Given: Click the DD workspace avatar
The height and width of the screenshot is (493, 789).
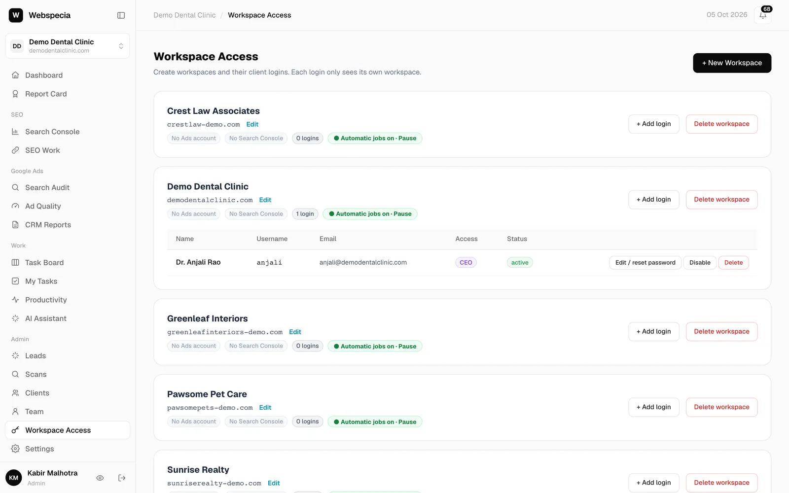Looking at the screenshot, I should tap(17, 46).
